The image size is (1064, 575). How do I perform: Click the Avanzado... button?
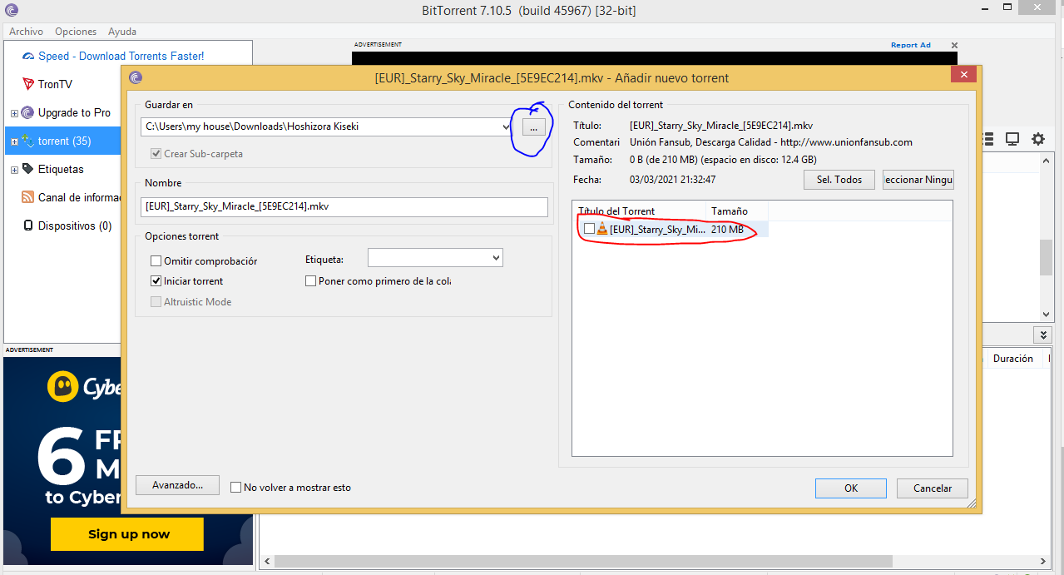(x=177, y=485)
